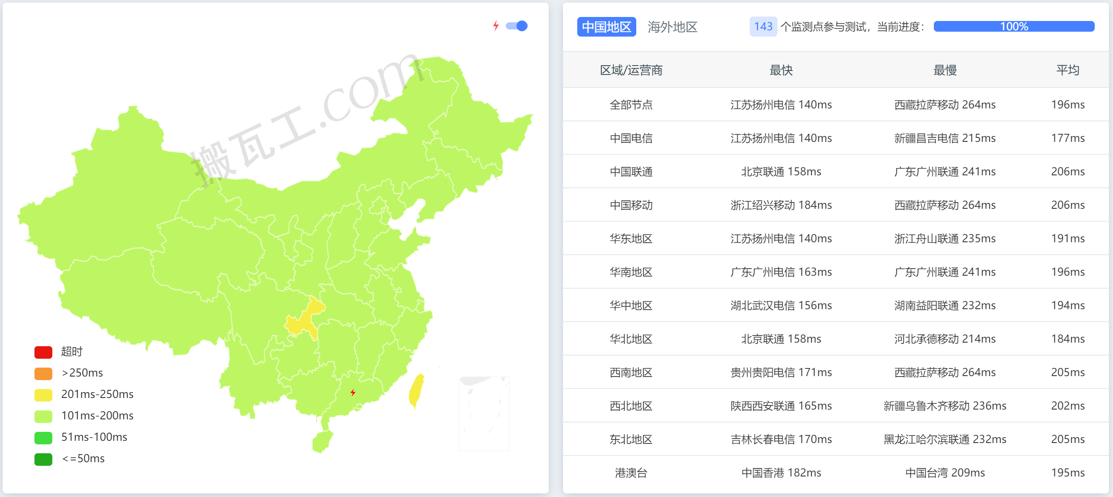Select the 中国电信 table row
This screenshot has width=1113, height=497.
coord(631,138)
